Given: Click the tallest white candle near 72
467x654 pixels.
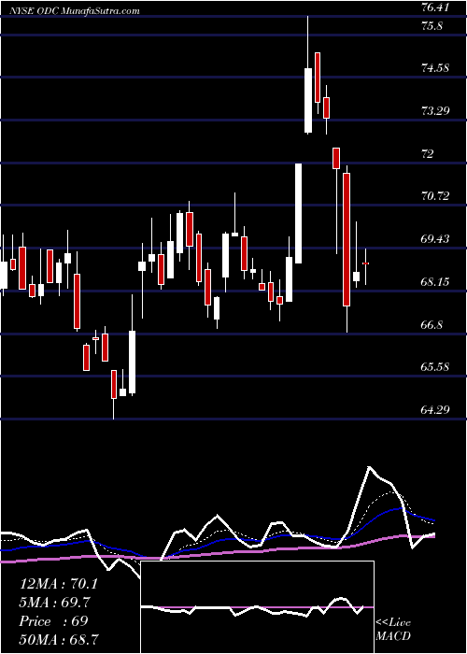Looking at the screenshot, I should 299,214.
